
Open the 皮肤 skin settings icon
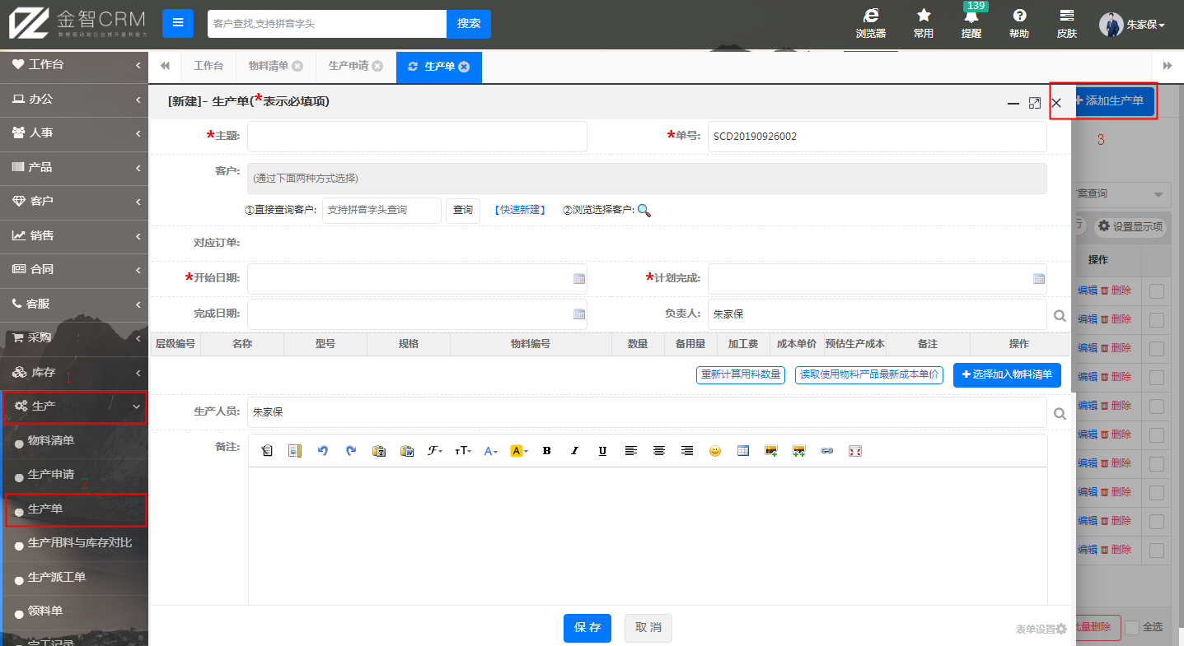coord(1067,24)
